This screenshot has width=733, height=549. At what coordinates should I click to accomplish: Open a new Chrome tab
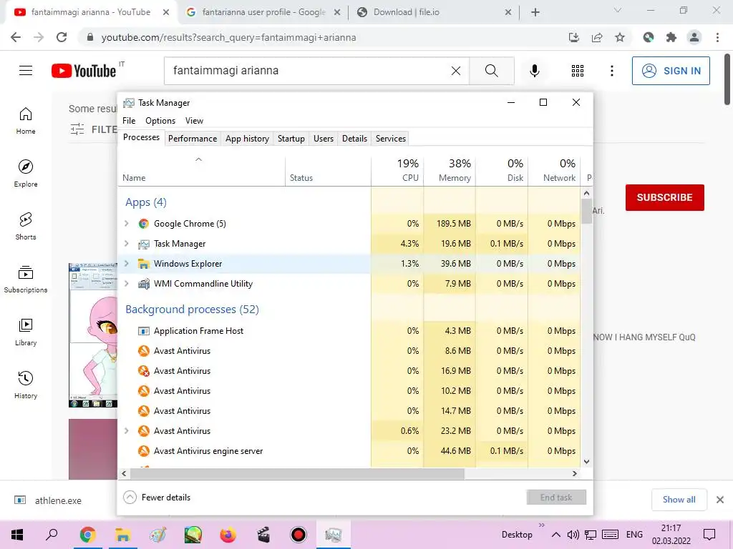(535, 12)
